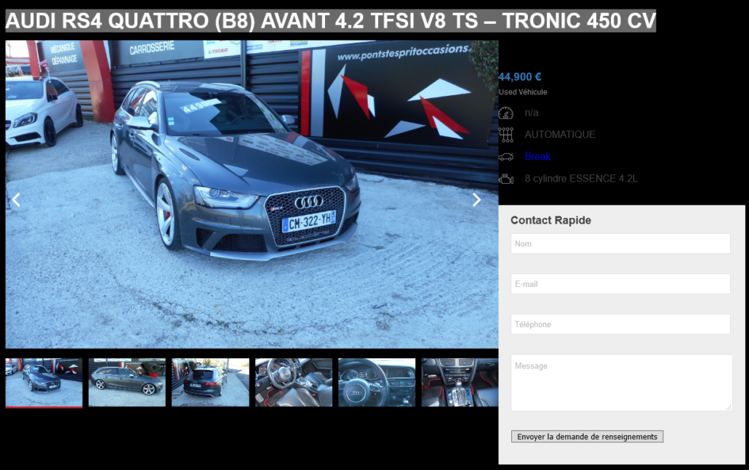Click the AUTOMATIQUE transmission text

click(x=560, y=134)
